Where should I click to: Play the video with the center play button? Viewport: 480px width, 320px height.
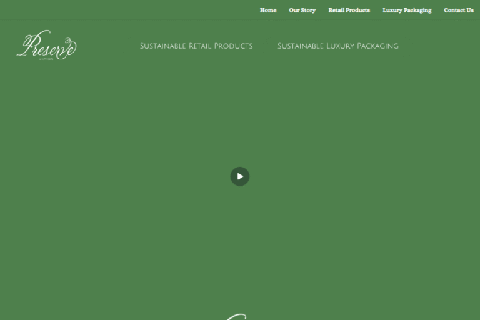240,176
